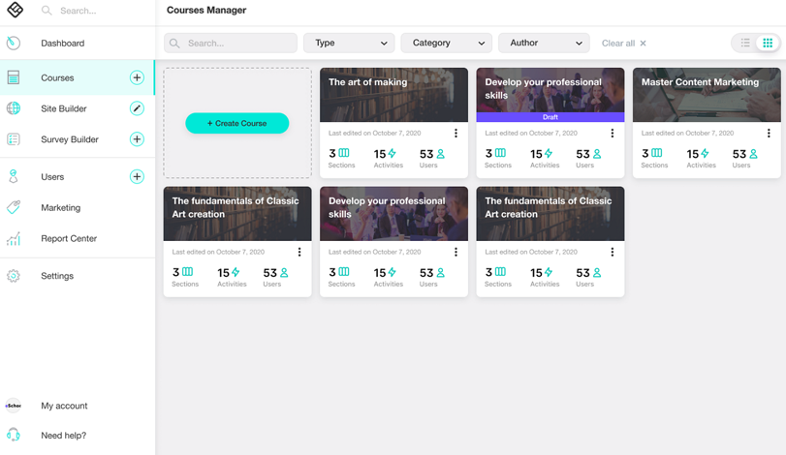Click the plus icon next to Courses
786x455 pixels.
coord(137,77)
